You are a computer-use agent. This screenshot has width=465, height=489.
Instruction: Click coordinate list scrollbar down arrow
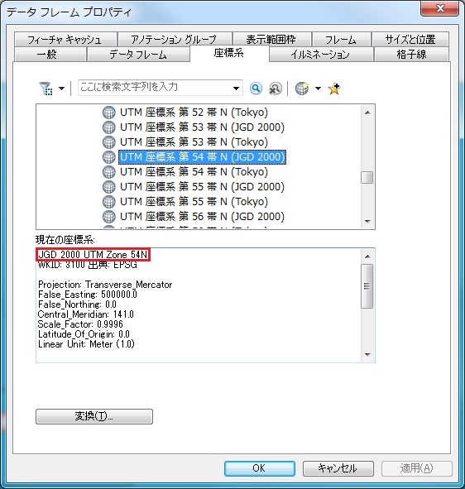(x=367, y=222)
